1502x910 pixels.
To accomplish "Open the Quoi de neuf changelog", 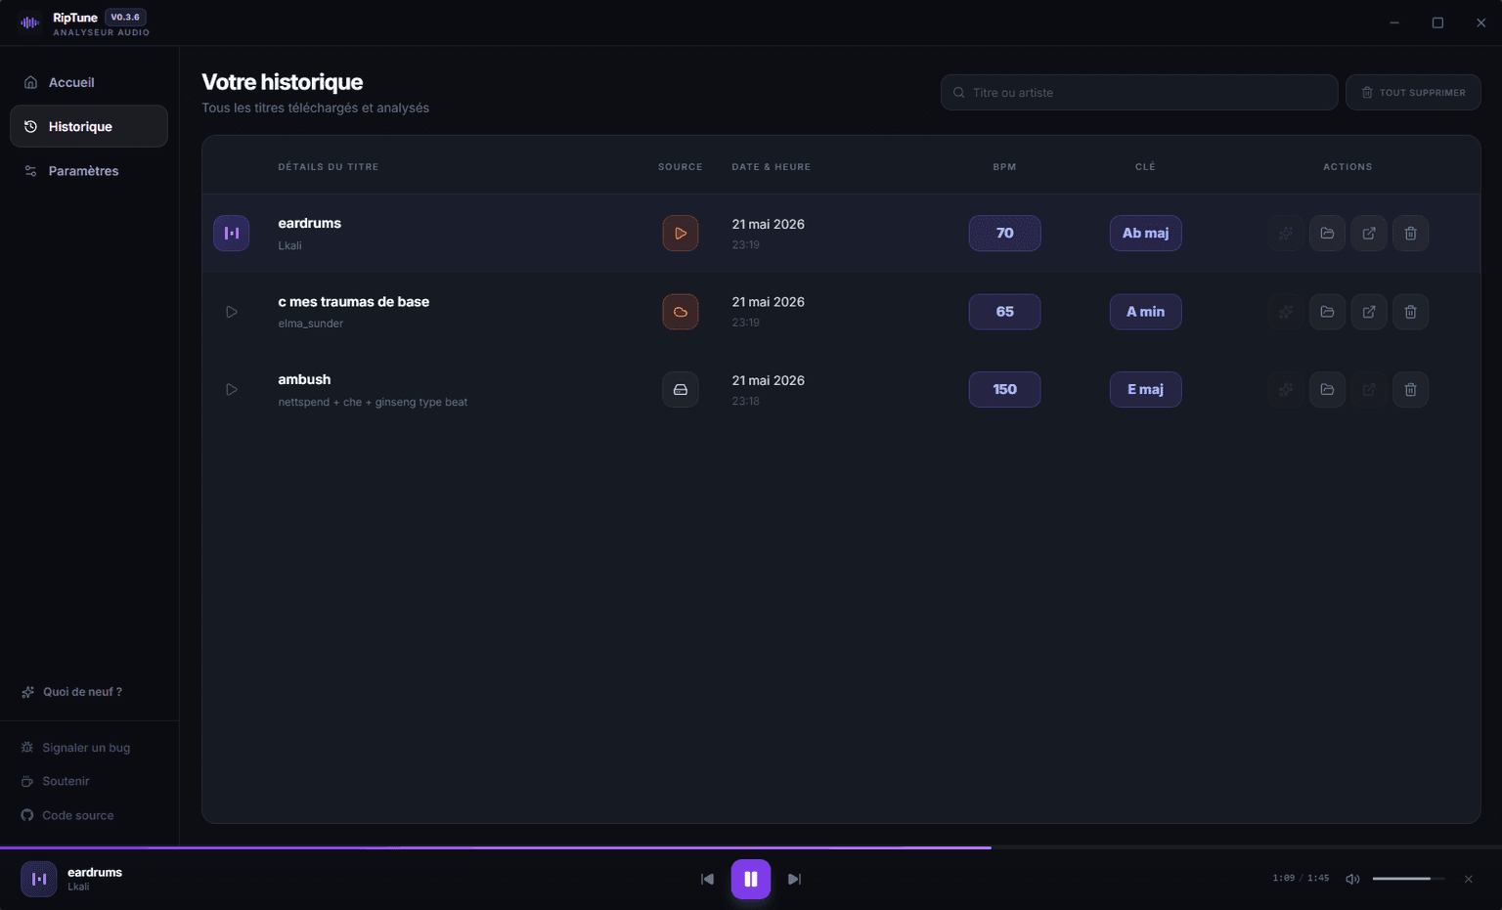I will (72, 692).
